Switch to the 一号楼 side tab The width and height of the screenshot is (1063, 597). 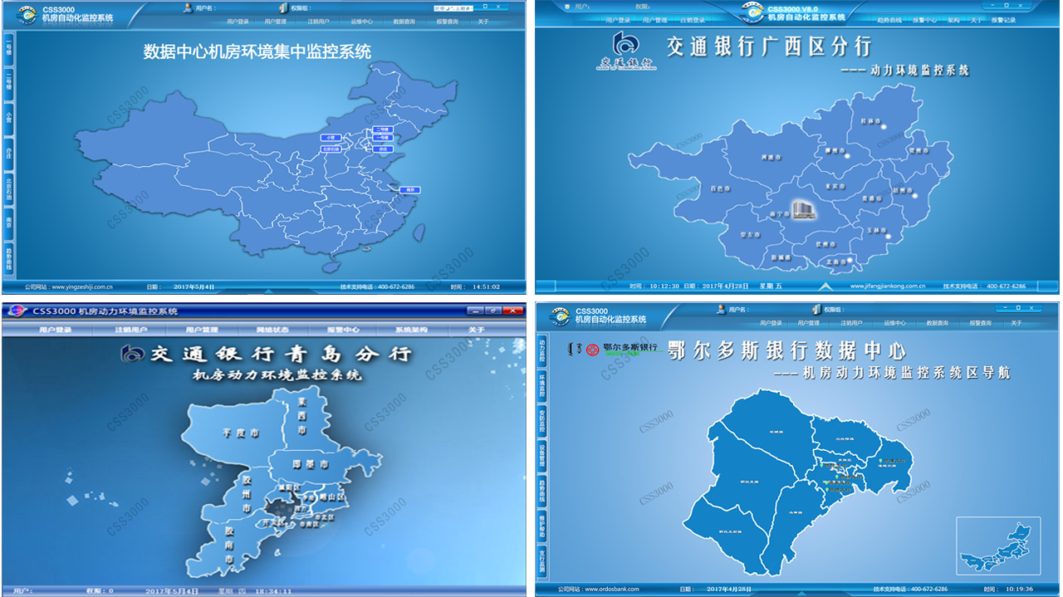[9, 49]
